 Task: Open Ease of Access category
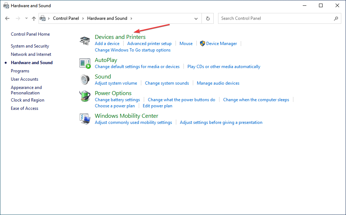(25, 108)
